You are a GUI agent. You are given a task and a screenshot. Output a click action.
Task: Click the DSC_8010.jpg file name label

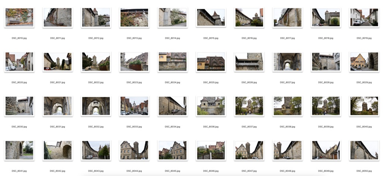(19, 38)
